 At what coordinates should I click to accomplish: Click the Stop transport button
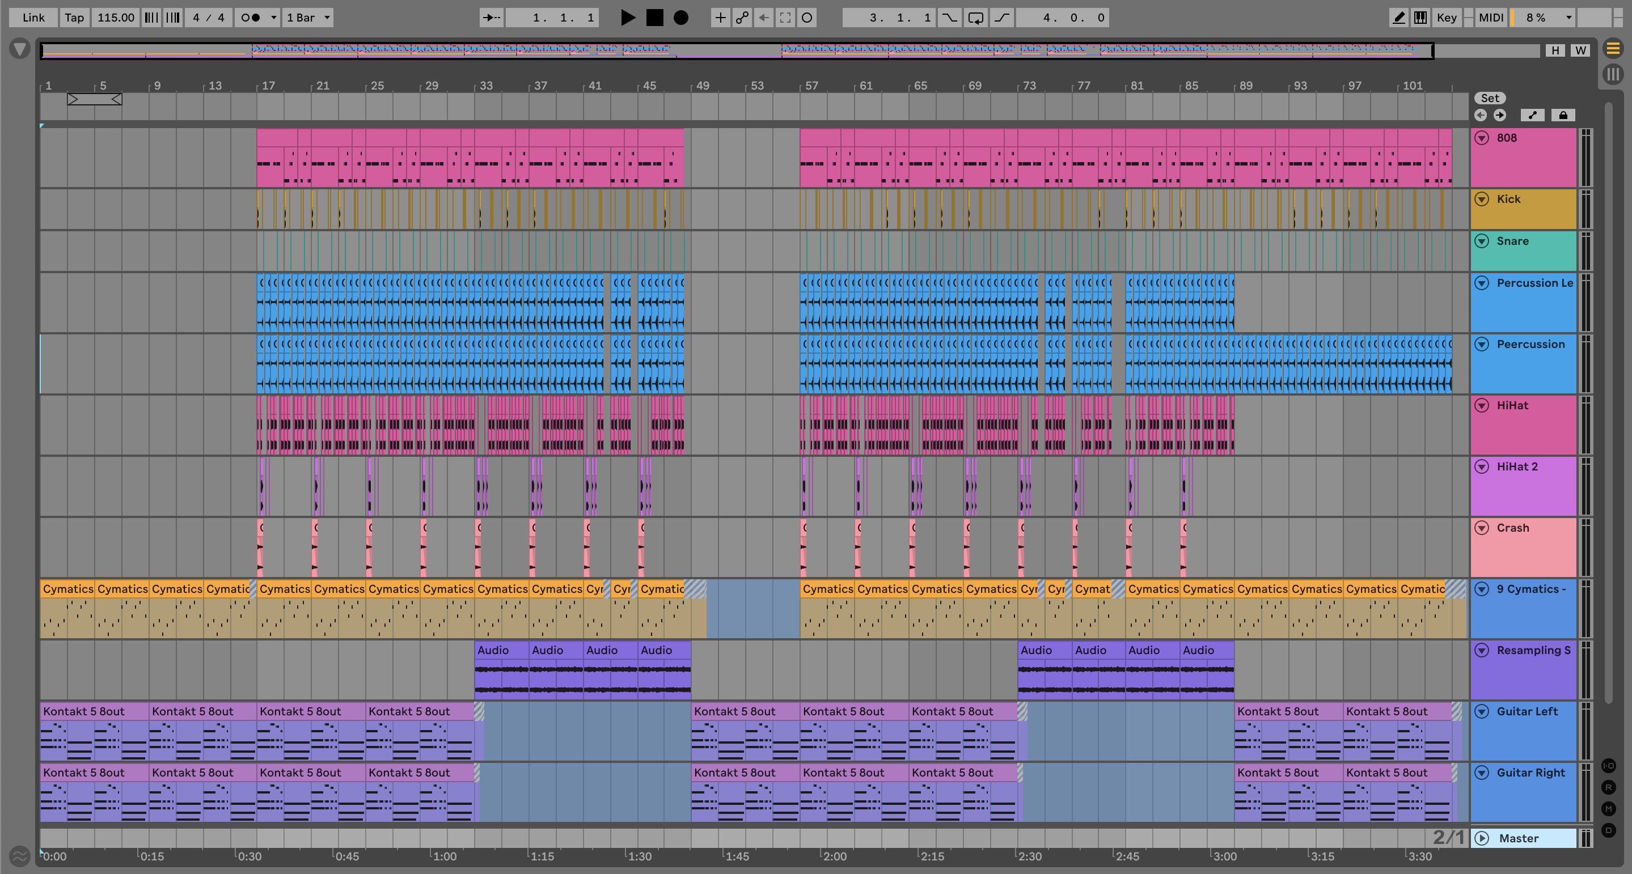point(654,18)
